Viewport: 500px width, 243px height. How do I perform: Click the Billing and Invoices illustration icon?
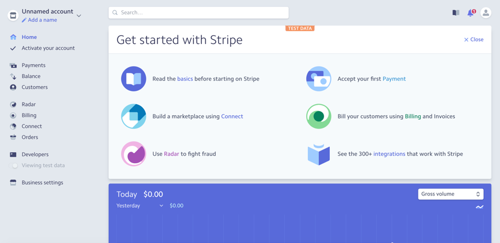point(318,116)
